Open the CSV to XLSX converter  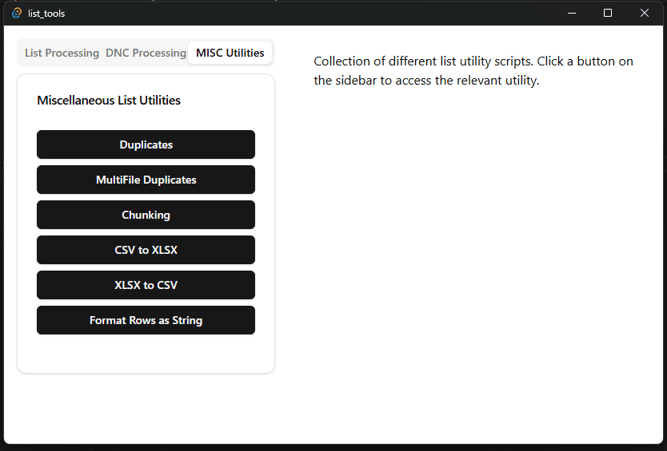pyautogui.click(x=146, y=250)
